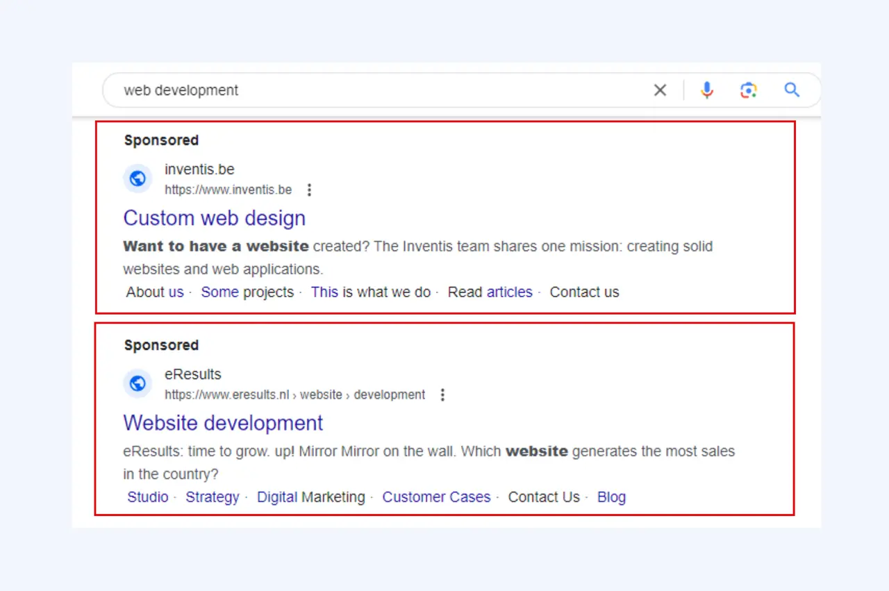Open the 'Customer Cases' sitelink
889x591 pixels.
436,497
